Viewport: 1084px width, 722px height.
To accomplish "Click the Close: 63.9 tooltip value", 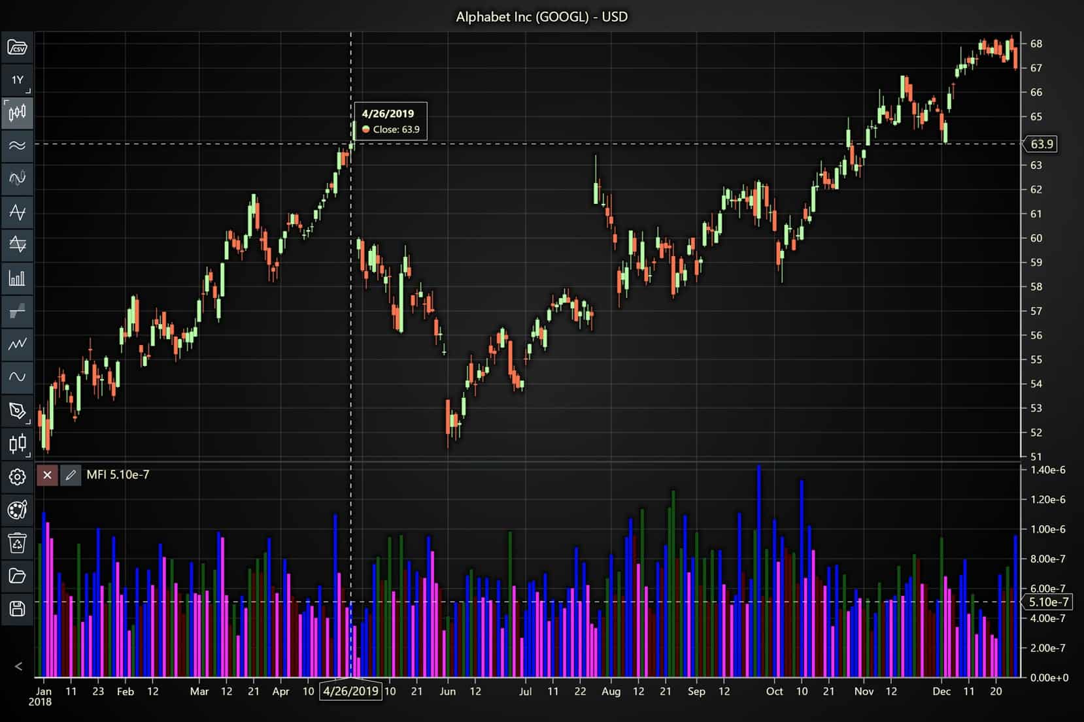I will pyautogui.click(x=396, y=129).
